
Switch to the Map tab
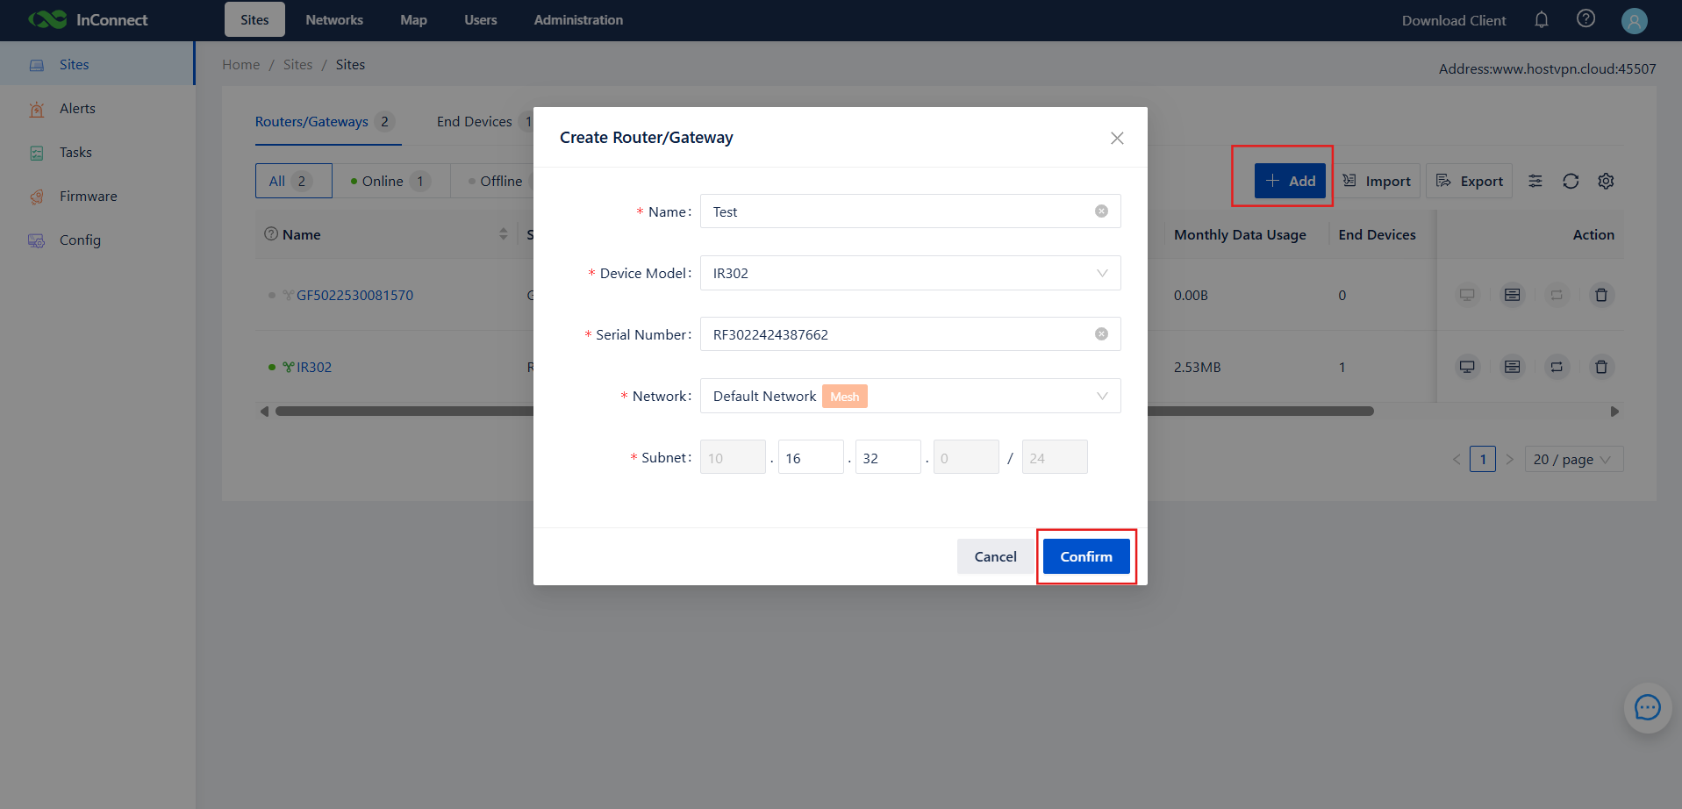[x=413, y=19]
